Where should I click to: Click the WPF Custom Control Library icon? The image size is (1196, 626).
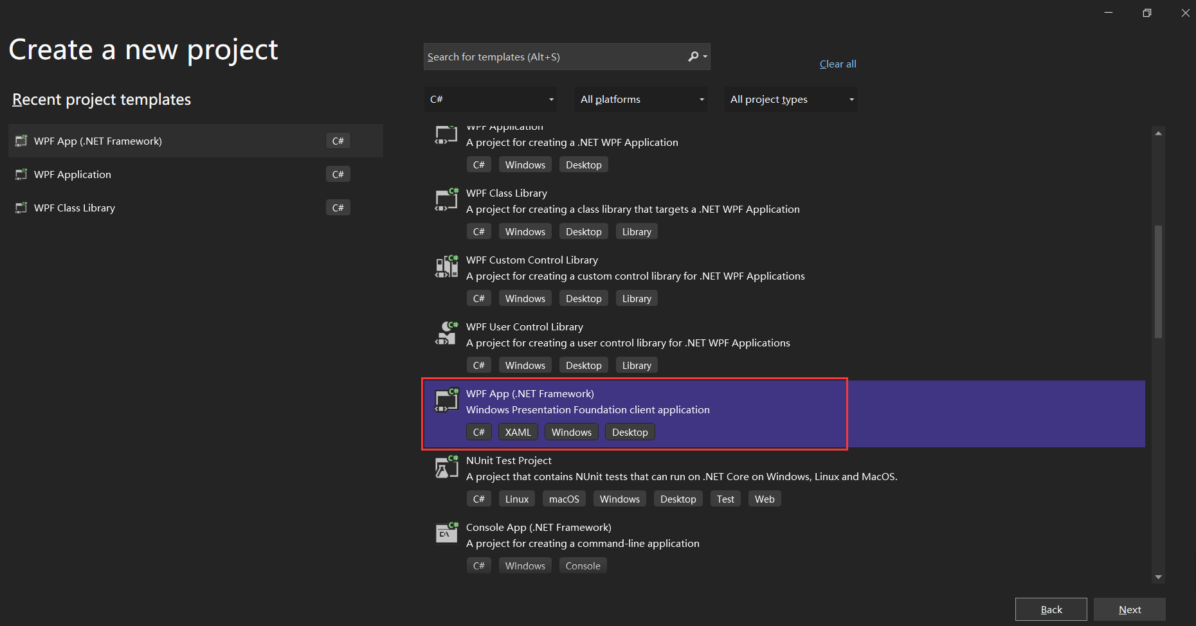tap(446, 267)
